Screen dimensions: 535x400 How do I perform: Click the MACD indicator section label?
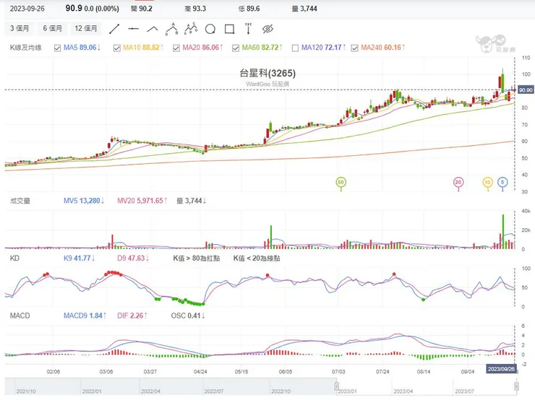[20, 316]
